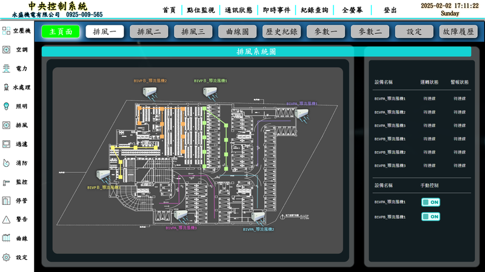Click B1VPB_導流風機2 row in status table
The image size is (485, 272).
coord(421,152)
